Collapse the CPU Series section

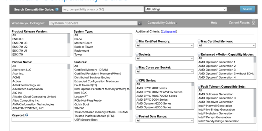coord(137,80)
